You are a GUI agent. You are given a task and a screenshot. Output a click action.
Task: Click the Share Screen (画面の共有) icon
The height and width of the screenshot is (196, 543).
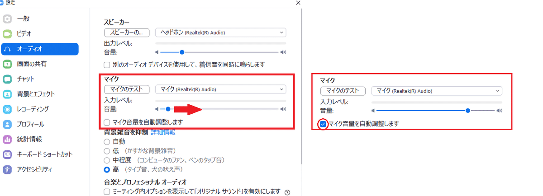point(7,64)
